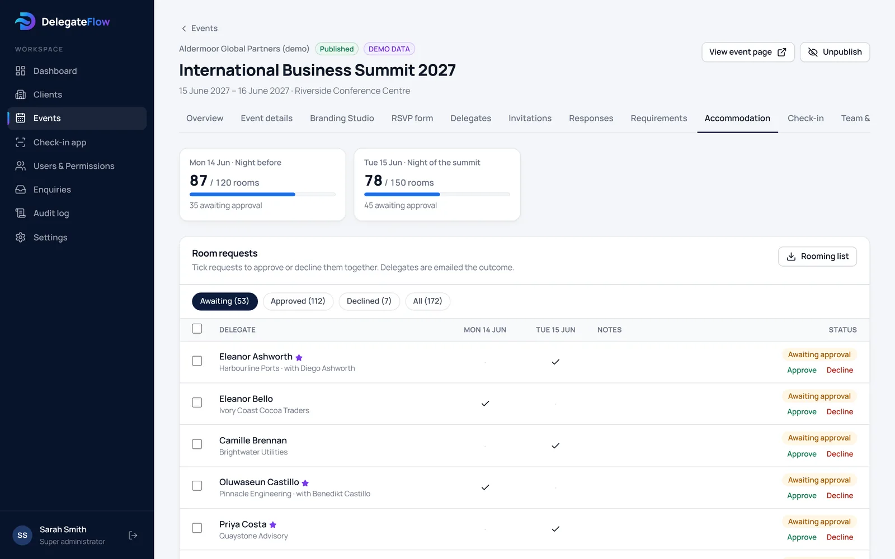This screenshot has width=895, height=559.
Task: Decline Eleanor Bello's room request
Action: pyautogui.click(x=840, y=412)
